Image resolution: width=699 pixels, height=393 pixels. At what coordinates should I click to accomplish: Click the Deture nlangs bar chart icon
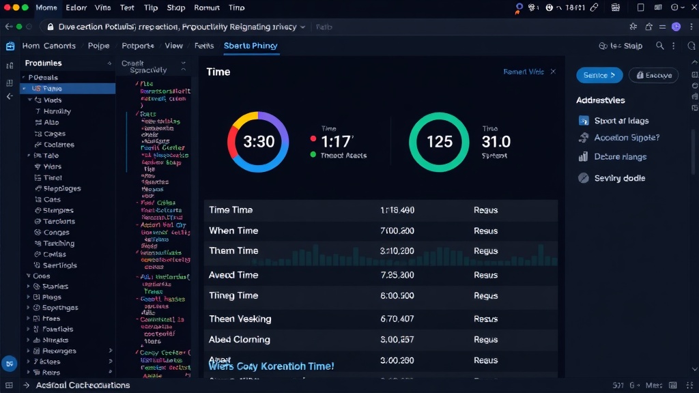[583, 156]
